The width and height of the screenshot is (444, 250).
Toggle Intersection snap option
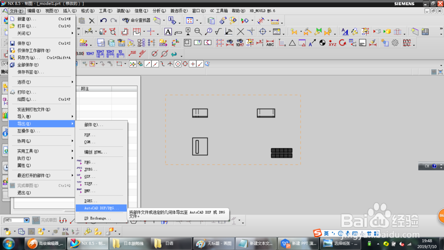(x=170, y=64)
